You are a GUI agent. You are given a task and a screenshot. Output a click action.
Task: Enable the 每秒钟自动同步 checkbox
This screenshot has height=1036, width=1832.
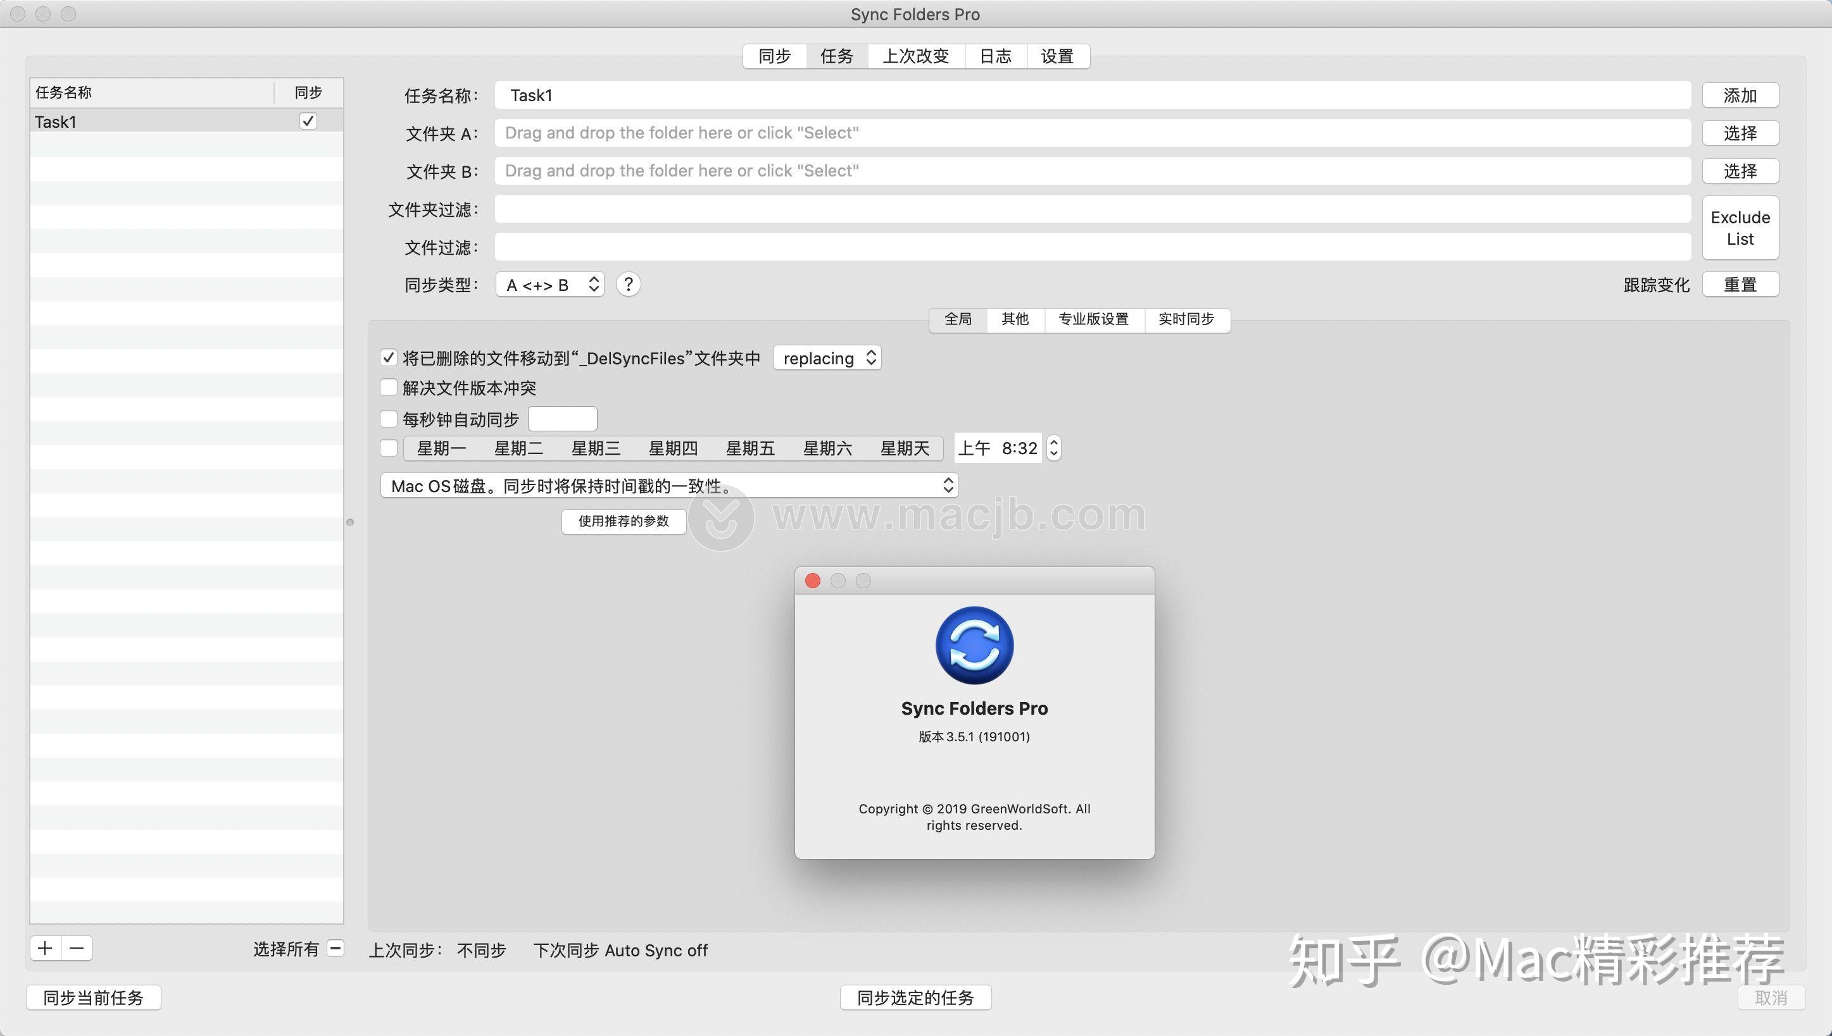pyautogui.click(x=388, y=419)
